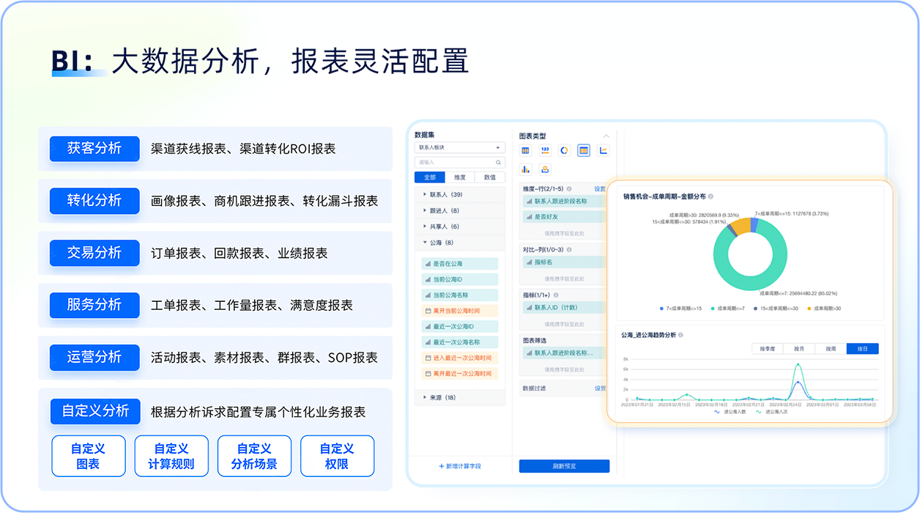The height and width of the screenshot is (513, 920).
Task: Collapse the 图表类型 section chevron
Action: [606, 136]
